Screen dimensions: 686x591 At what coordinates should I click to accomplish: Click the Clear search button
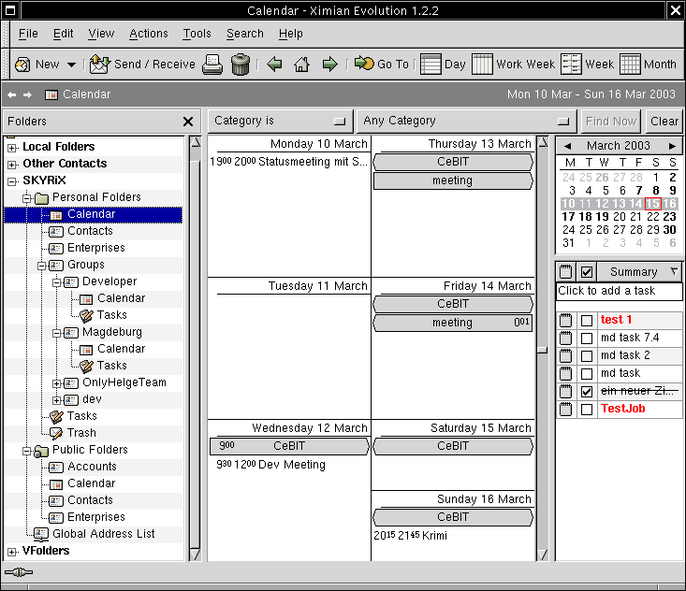tap(664, 122)
